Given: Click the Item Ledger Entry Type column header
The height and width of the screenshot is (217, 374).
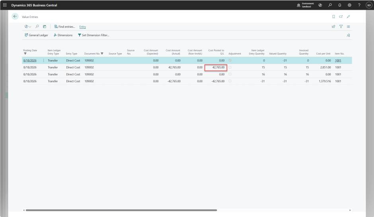Looking at the screenshot, I should click(x=54, y=52).
